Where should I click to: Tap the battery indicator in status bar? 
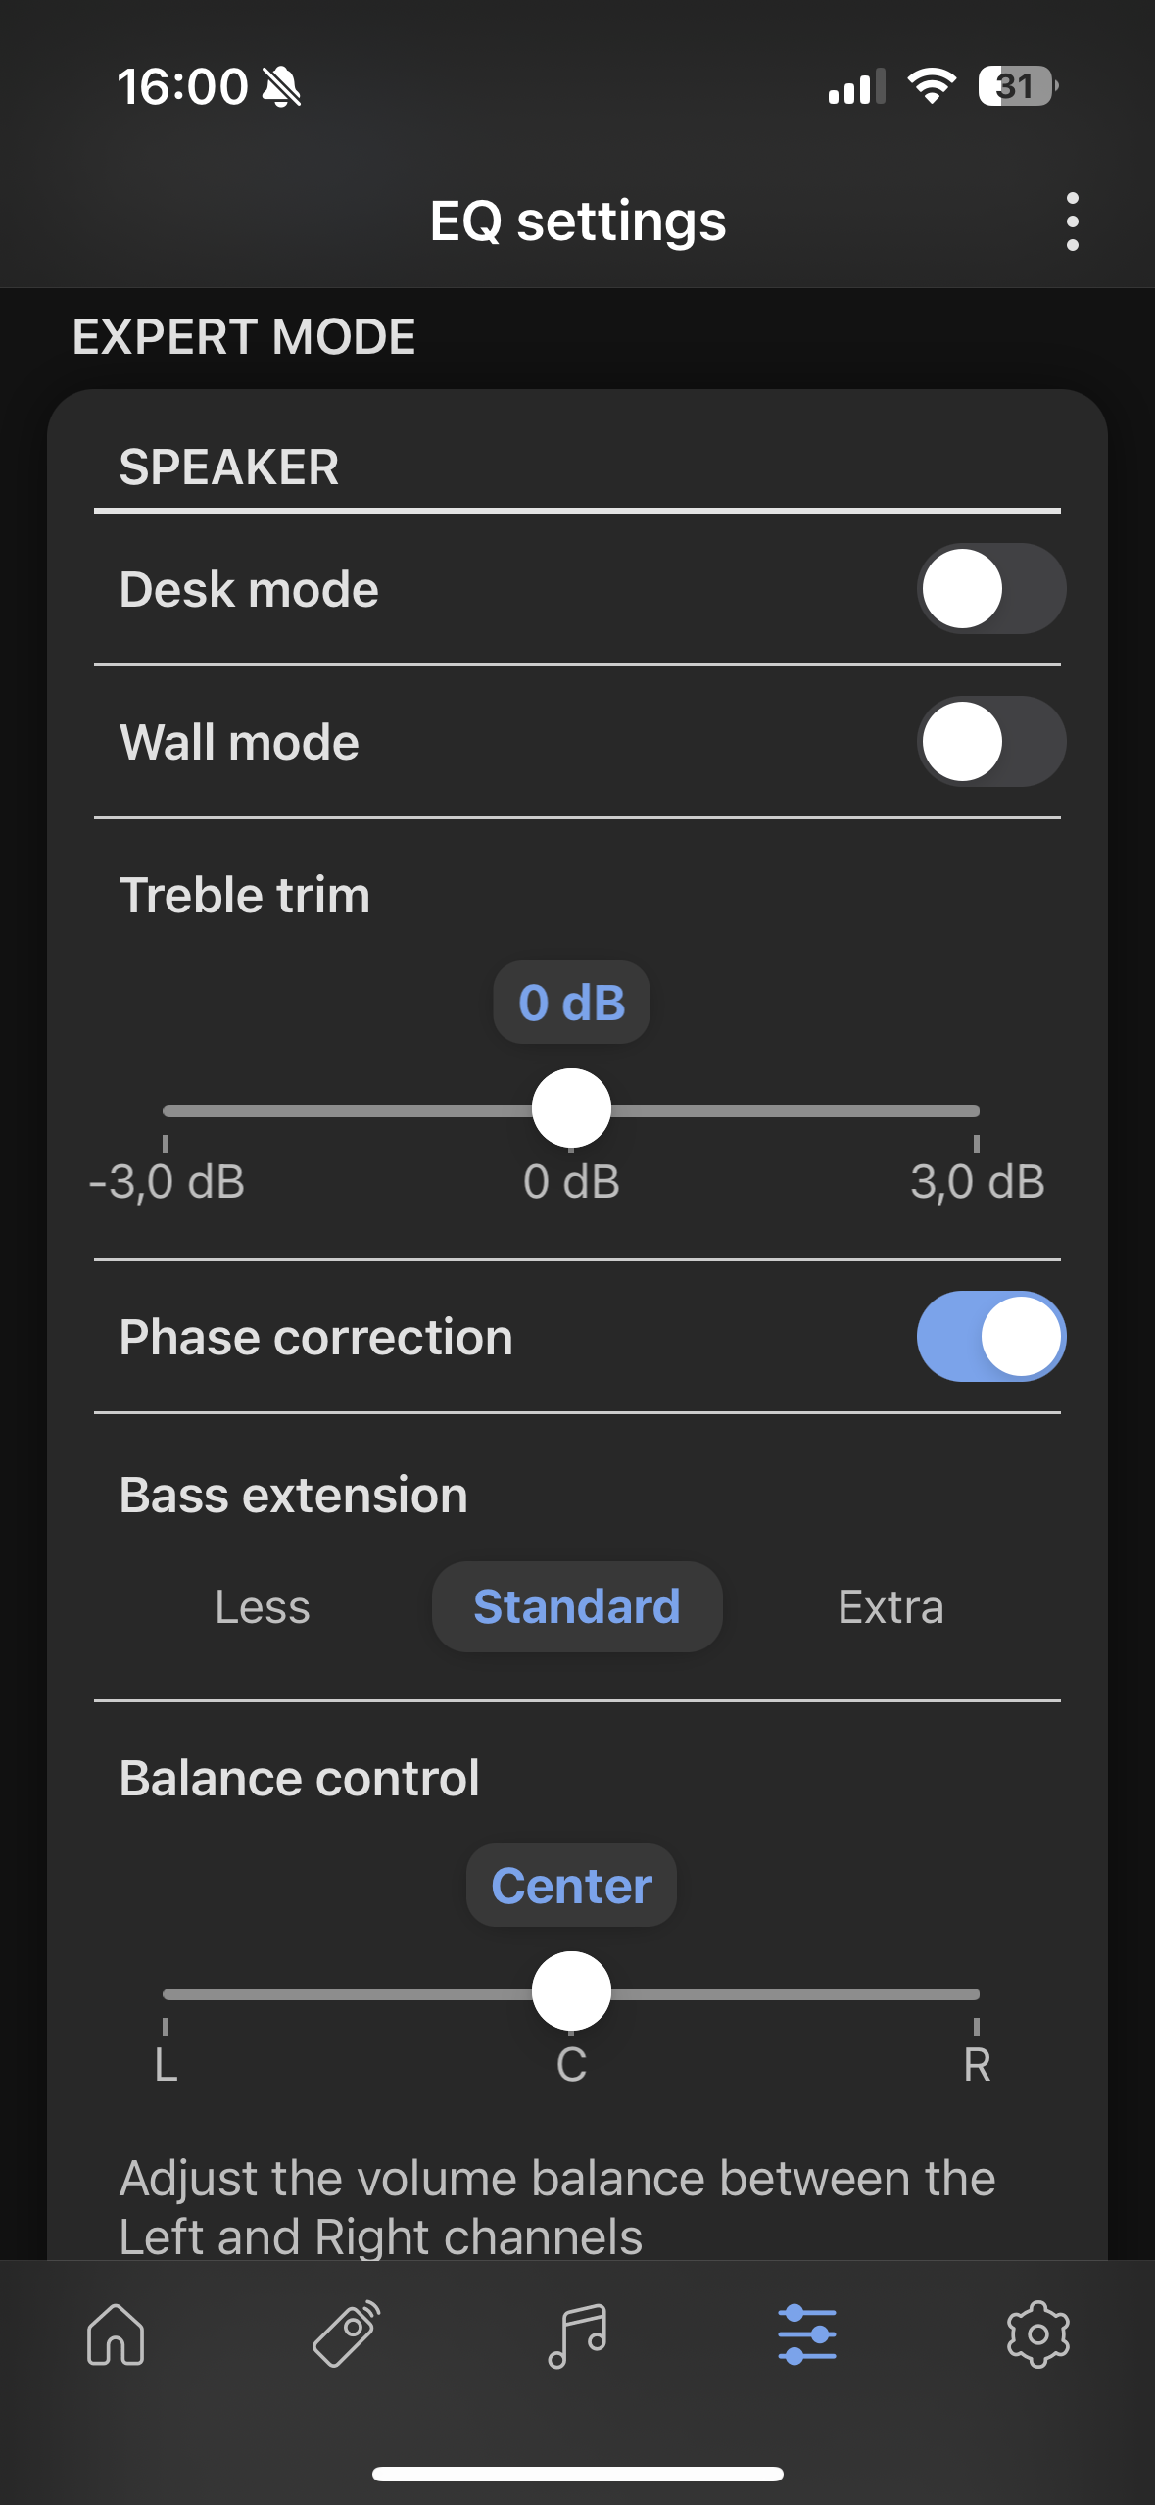point(1017,86)
